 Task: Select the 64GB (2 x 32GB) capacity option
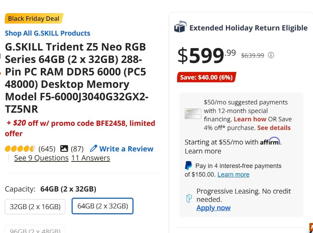coord(103,206)
